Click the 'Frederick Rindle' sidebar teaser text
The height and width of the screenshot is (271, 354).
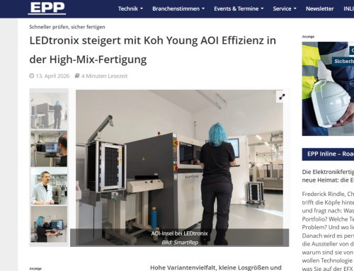tap(328, 231)
